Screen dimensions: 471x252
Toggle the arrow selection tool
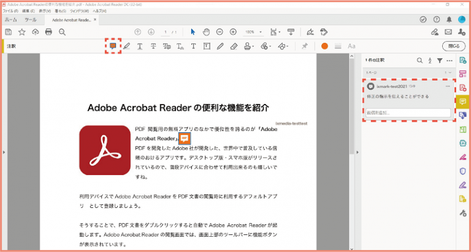click(193, 32)
